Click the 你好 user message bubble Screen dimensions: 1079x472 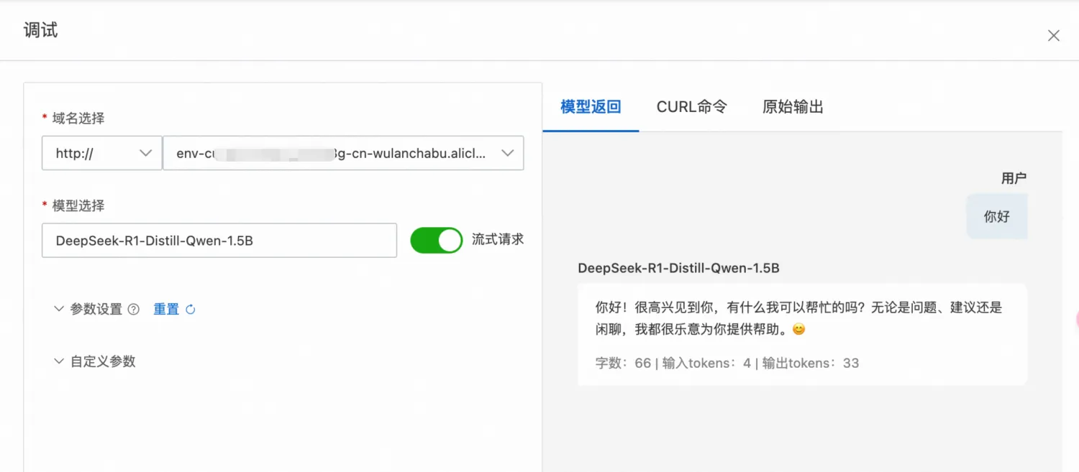pos(996,216)
